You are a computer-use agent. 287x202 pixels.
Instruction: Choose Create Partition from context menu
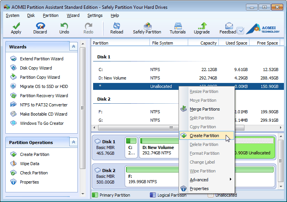(x=207, y=136)
